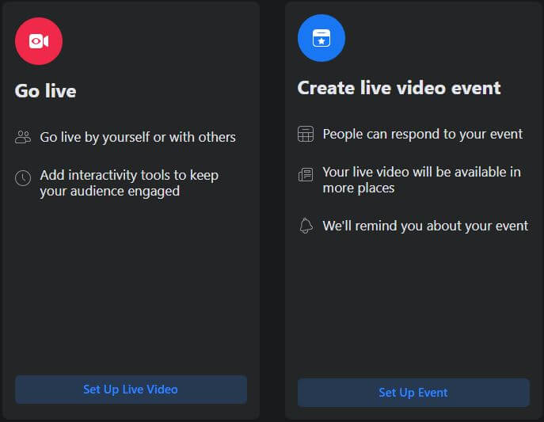The height and width of the screenshot is (422, 544).
Task: Click the grid icon beside respond text
Action: coord(306,135)
